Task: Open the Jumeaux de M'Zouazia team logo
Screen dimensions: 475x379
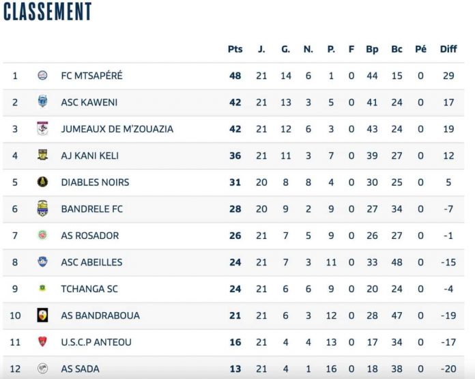Action: [42, 128]
